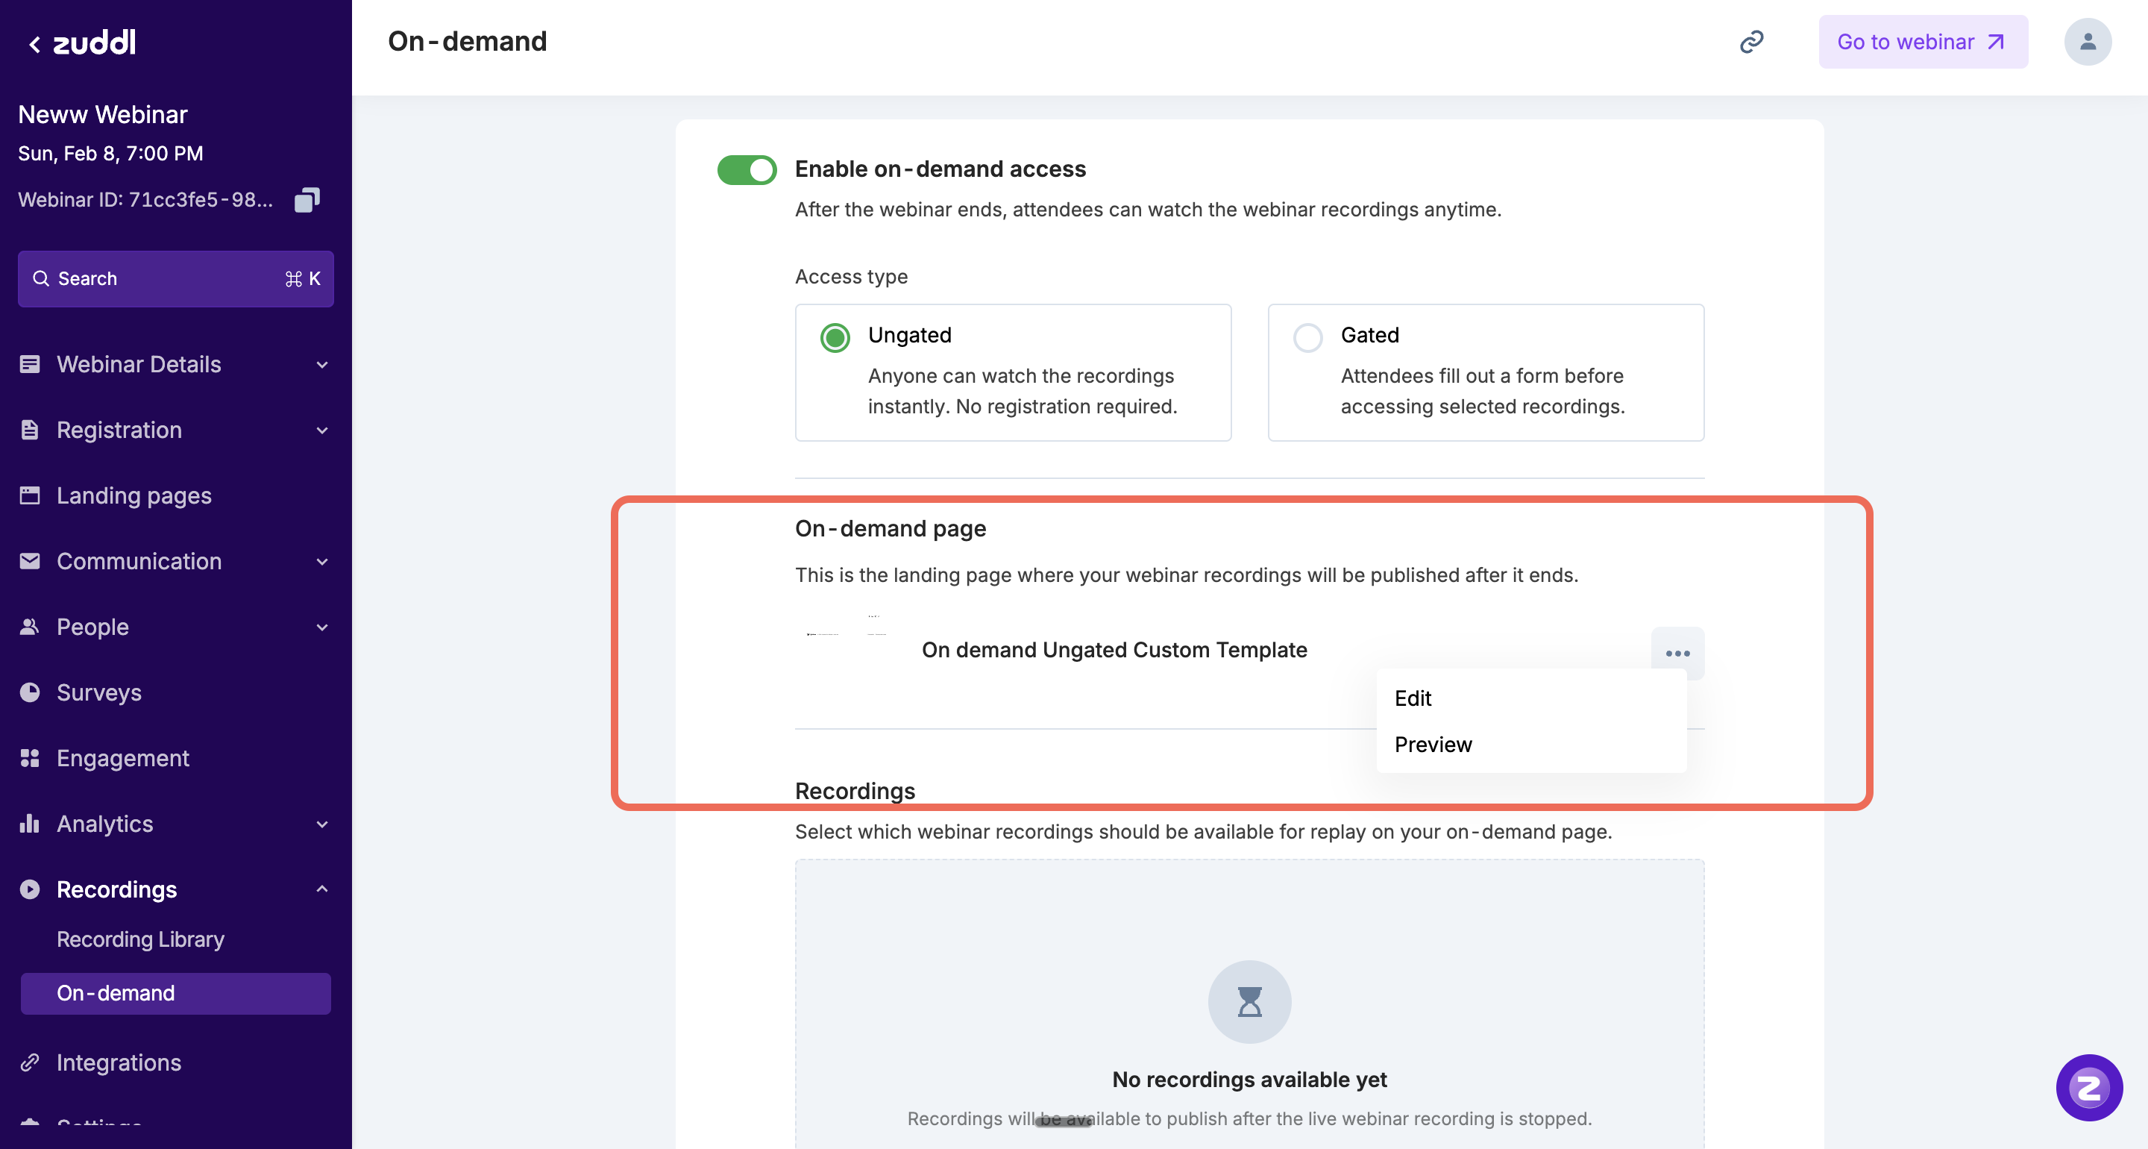Screen dimensions: 2148x1149
Task: Go back using the arrow beside zuddl logo
Action: click(34, 44)
